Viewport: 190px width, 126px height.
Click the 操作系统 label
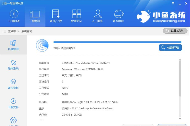44,69
